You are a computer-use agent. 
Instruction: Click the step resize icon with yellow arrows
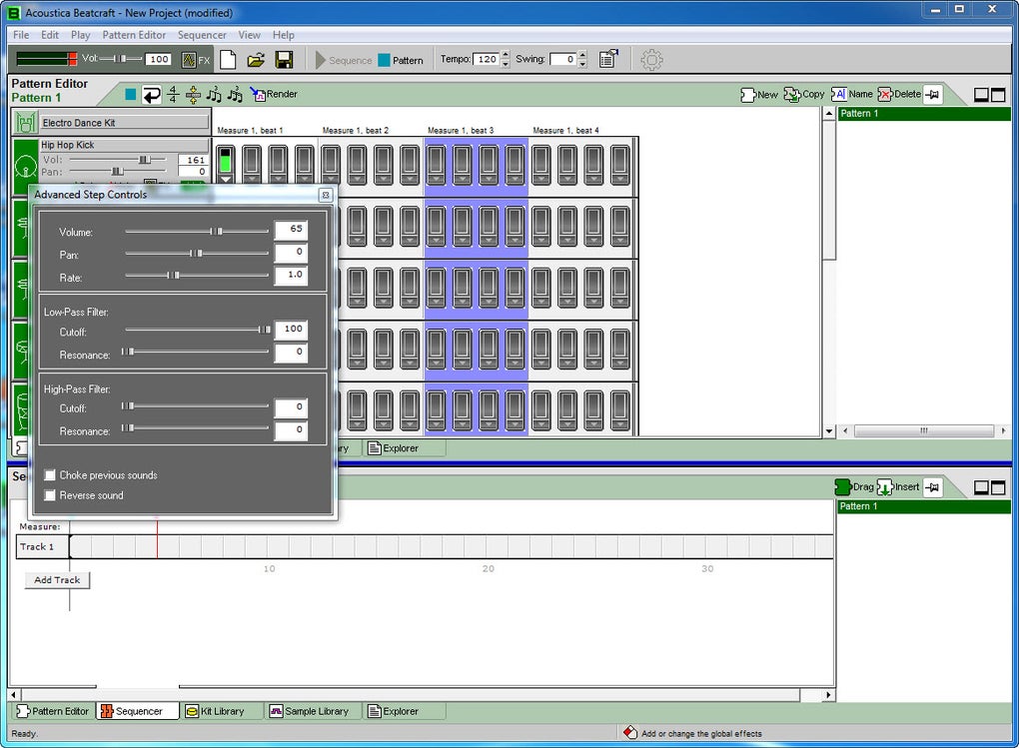pos(193,95)
